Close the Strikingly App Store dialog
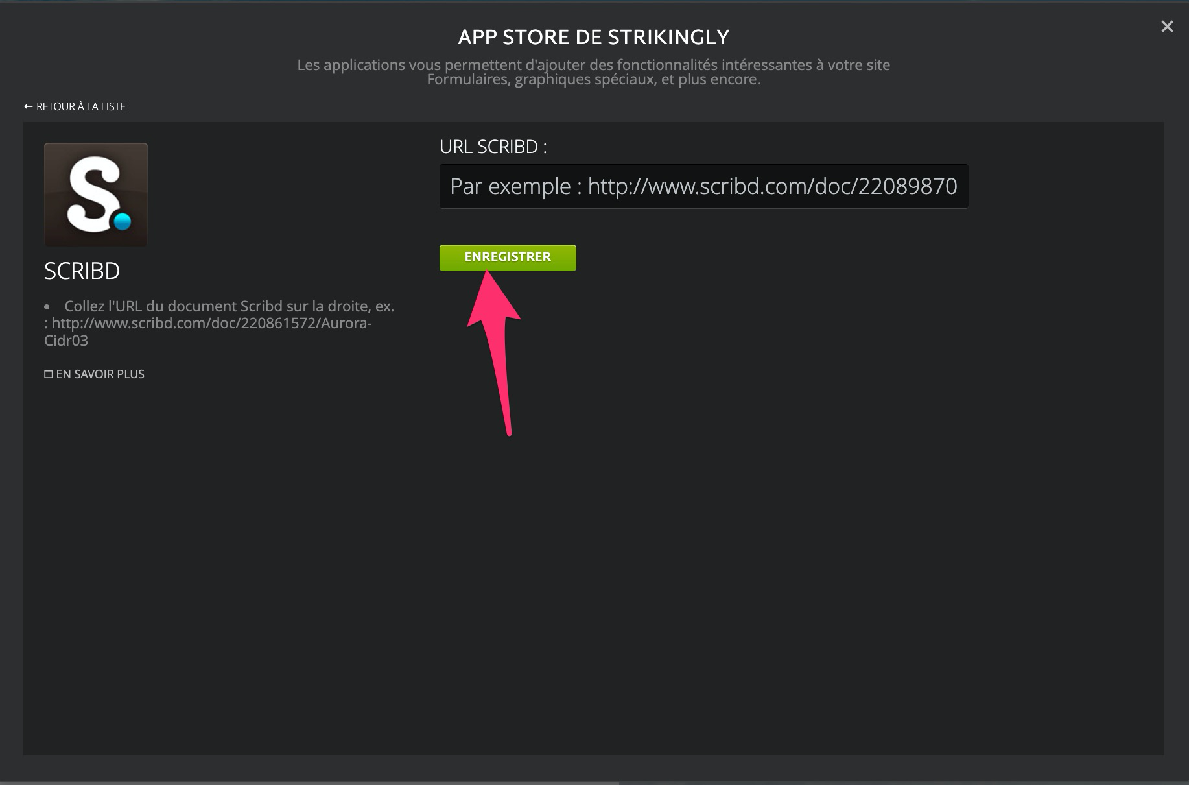Viewport: 1189px width, 785px height. (1167, 27)
